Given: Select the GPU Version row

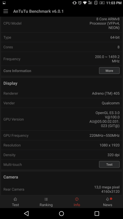Looking at the screenshot, I should (61, 119).
